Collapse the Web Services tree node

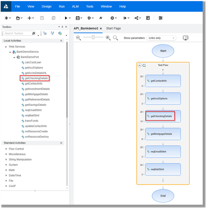6,47
